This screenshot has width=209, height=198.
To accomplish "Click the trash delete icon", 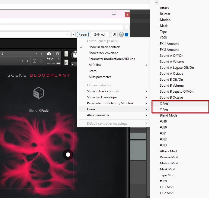I will tap(41, 61).
